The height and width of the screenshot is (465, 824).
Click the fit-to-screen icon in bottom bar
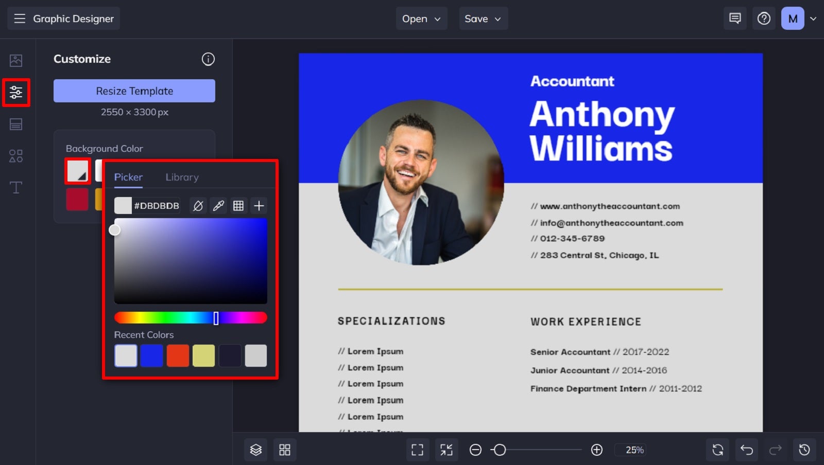pyautogui.click(x=446, y=450)
